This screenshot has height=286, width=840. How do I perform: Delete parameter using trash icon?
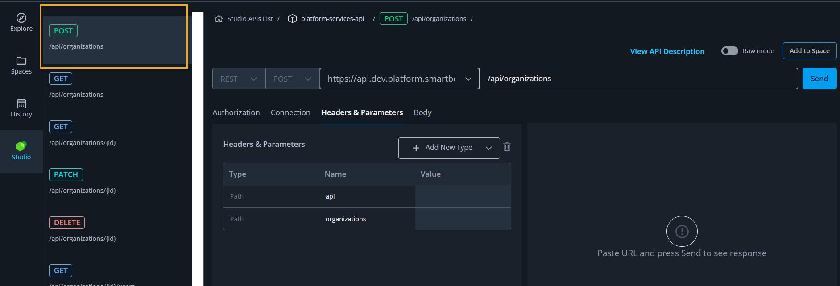[507, 147]
